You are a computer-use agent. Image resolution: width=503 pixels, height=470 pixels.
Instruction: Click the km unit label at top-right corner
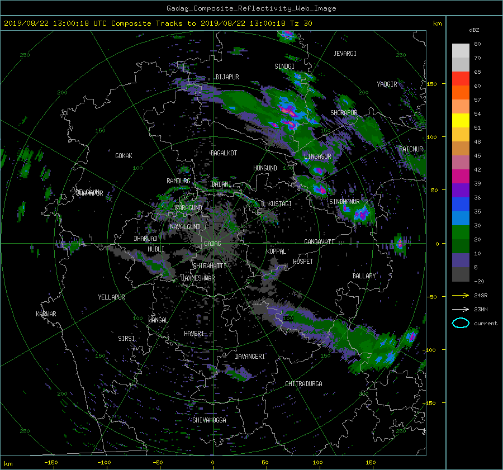click(437, 23)
